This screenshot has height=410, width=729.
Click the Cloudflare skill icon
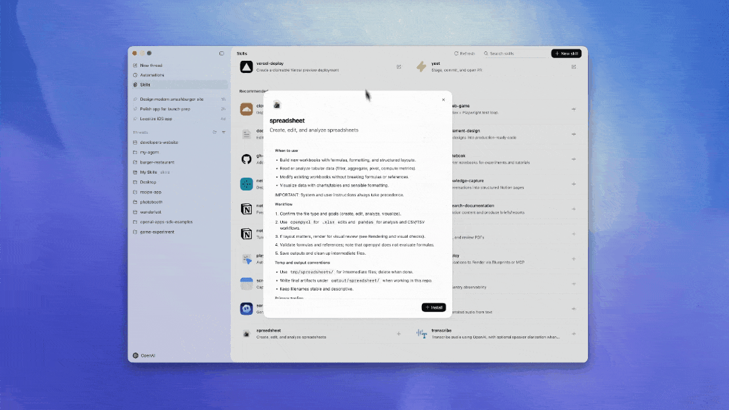[x=246, y=109]
